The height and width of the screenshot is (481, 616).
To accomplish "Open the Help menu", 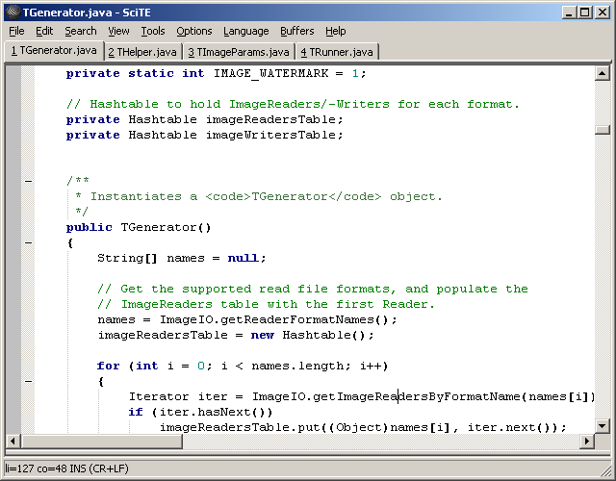I will 336,31.
